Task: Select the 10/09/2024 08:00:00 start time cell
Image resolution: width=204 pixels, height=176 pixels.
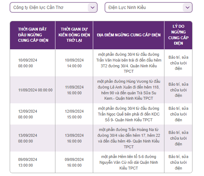Action: point(28,63)
